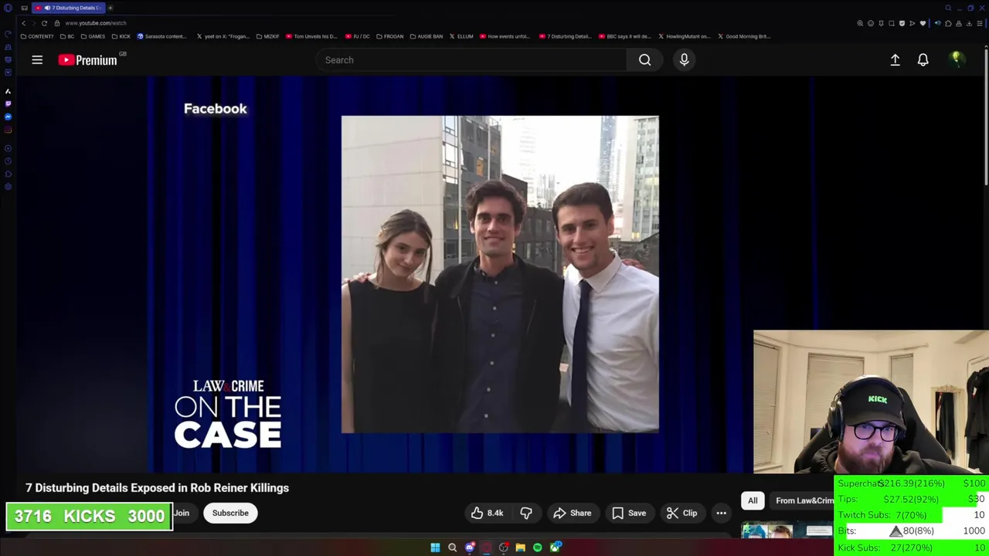
Task: Open Spotify from the taskbar
Action: pyautogui.click(x=538, y=548)
